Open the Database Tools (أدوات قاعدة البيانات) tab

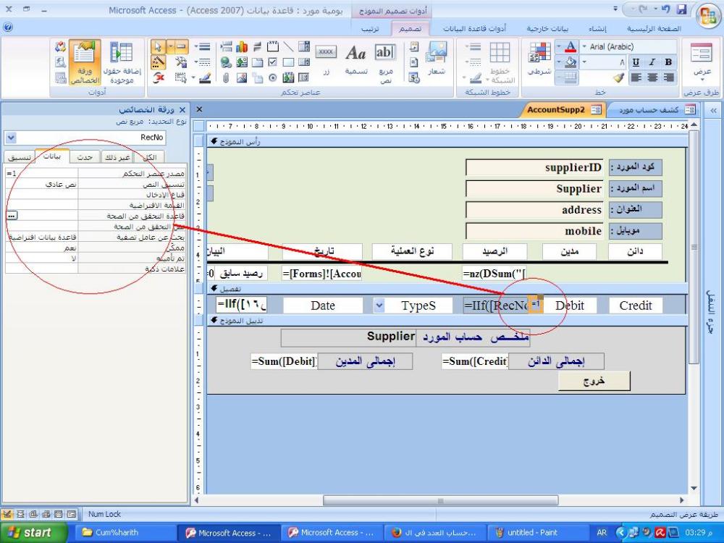tap(475, 29)
